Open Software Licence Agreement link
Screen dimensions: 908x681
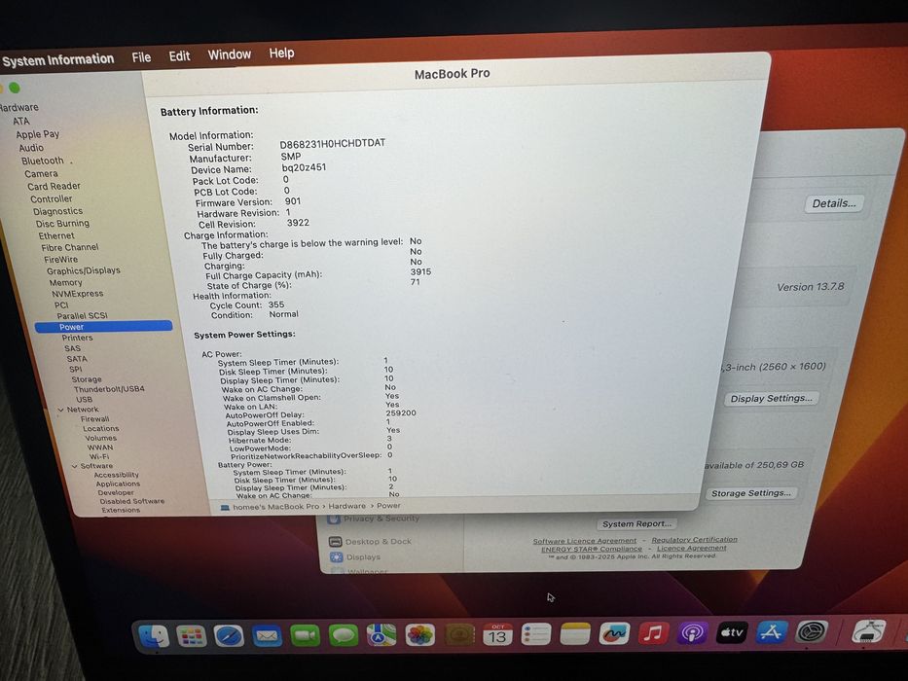tap(584, 541)
